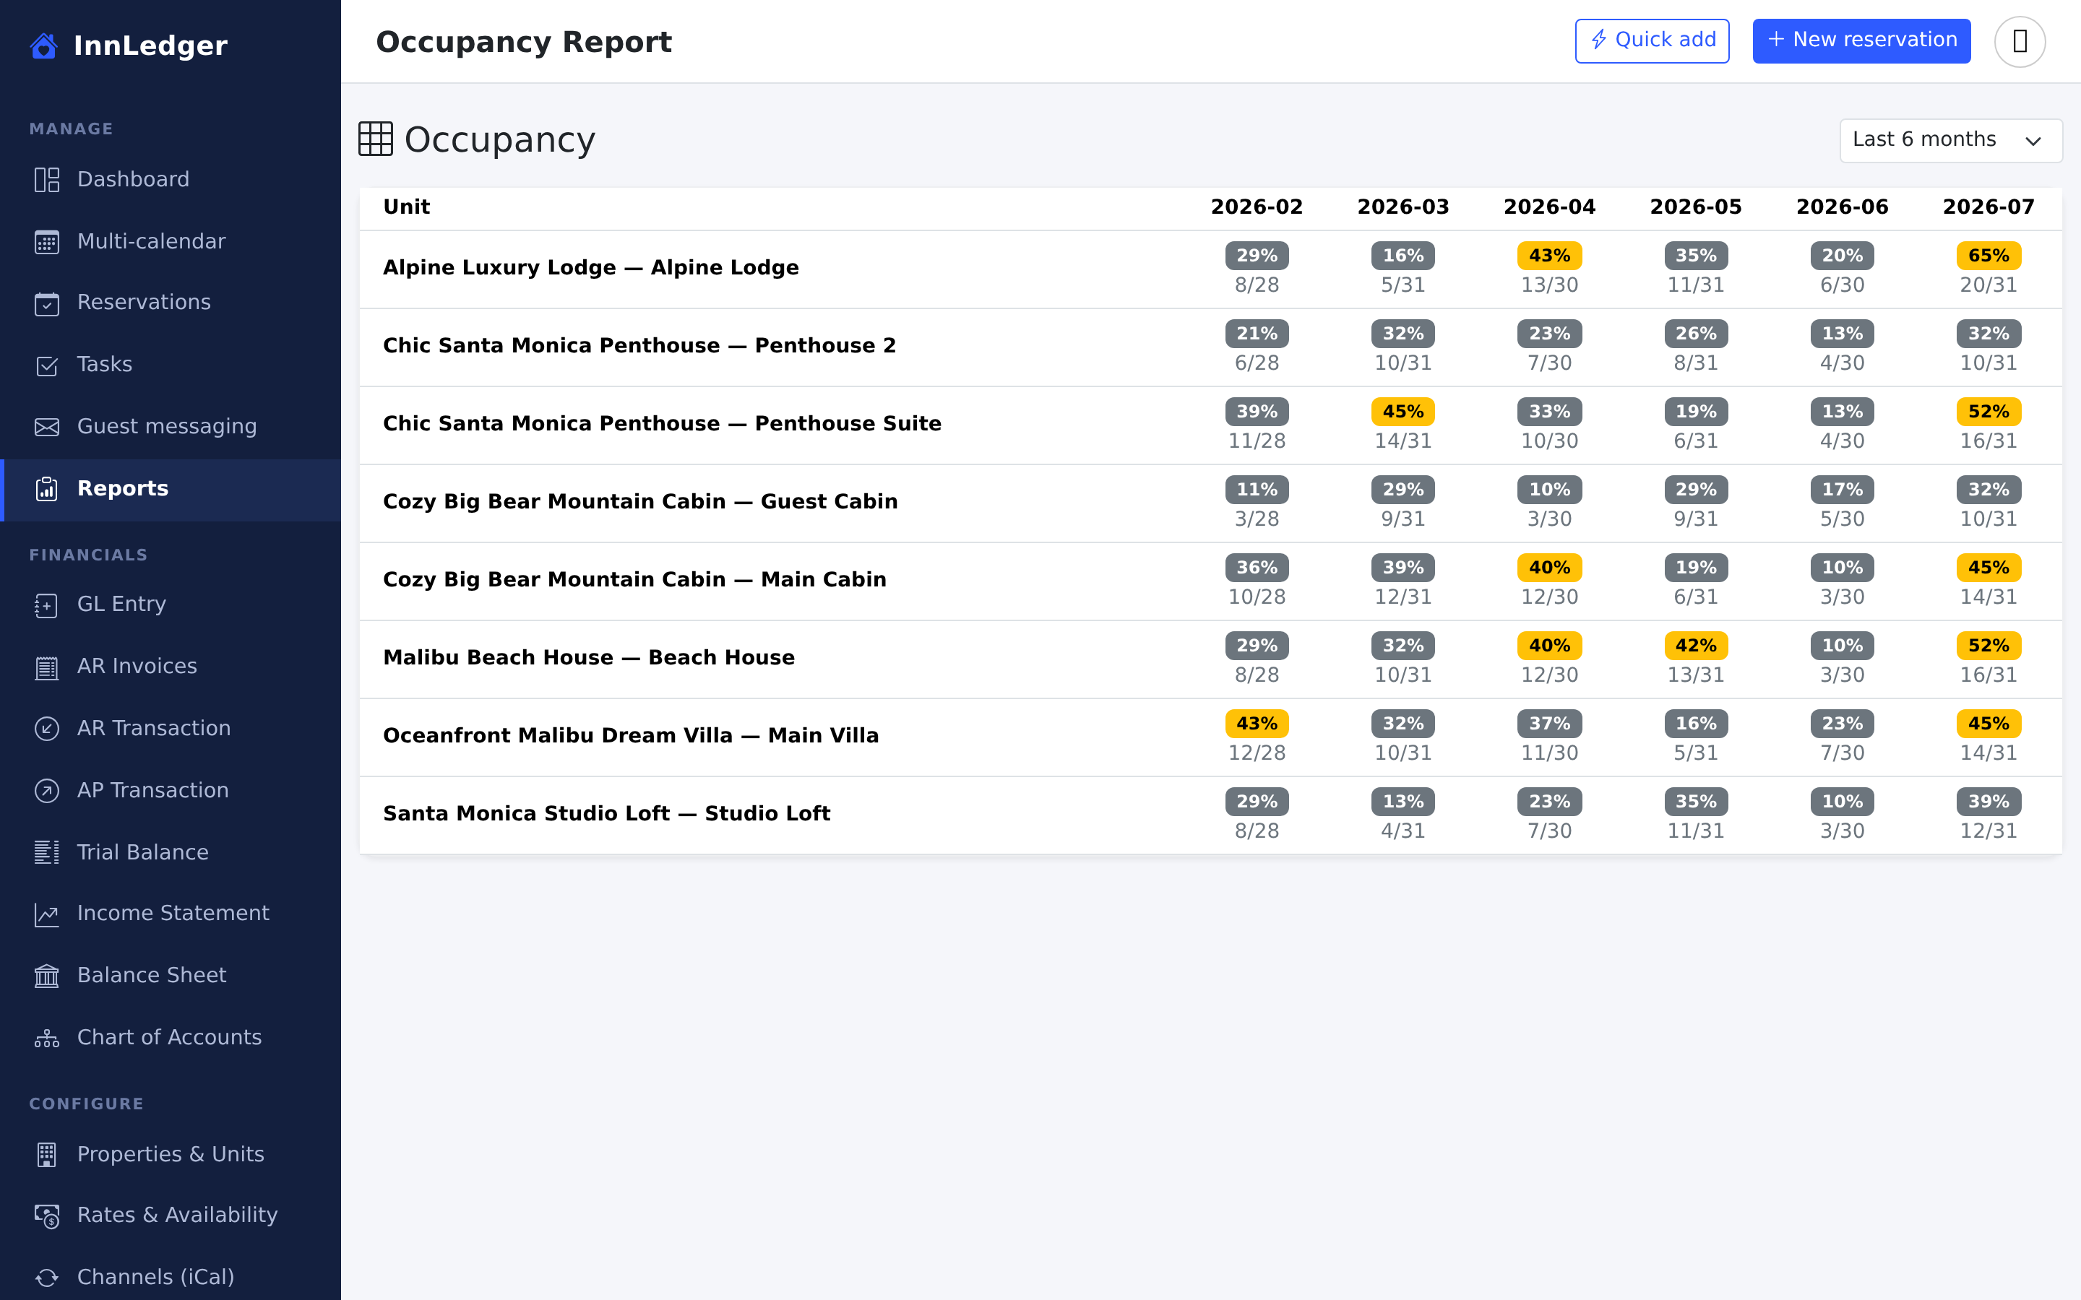Click the Chart of Accounts diagram icon

(46, 1038)
